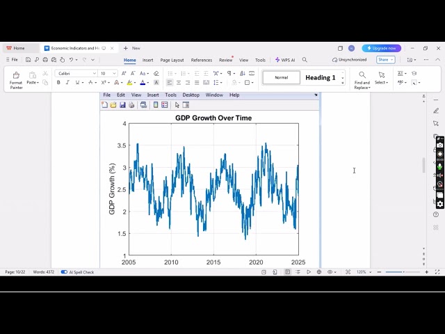Click the Print Preview icon
The height and width of the screenshot is (334, 445).
(x=54, y=60)
